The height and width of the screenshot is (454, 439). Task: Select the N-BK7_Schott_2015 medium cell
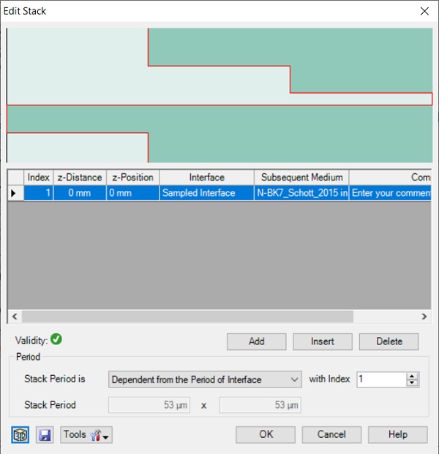pos(301,193)
